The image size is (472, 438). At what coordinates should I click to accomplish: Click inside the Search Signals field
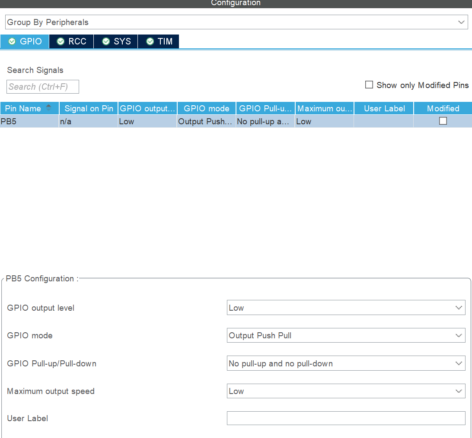[x=42, y=86]
